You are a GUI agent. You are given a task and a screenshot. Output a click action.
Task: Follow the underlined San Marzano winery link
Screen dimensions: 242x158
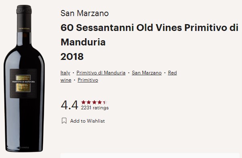click(x=147, y=73)
